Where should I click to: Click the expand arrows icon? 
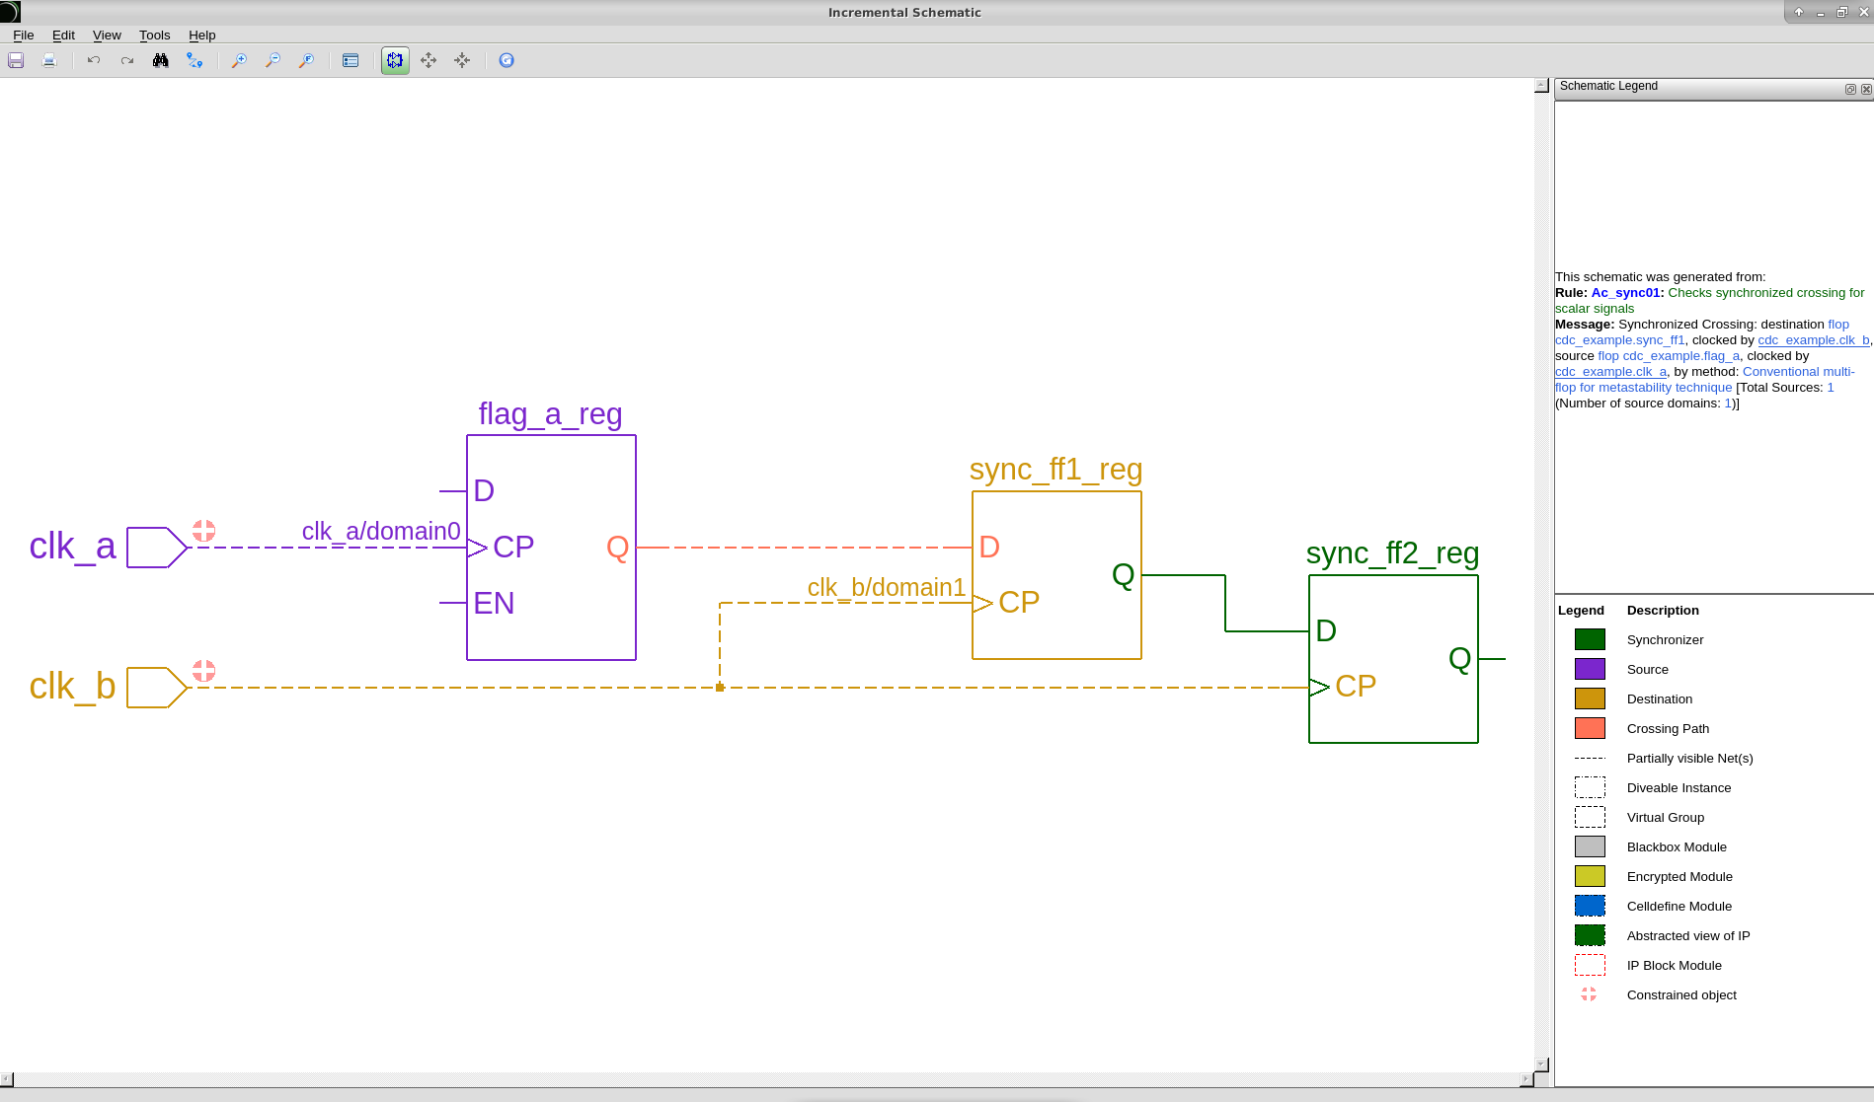[x=429, y=60]
